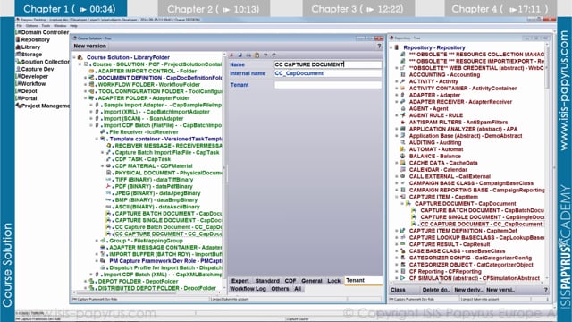Viewport: 572px width, 322px height.
Task: Collapse ADAPTER FOLDER tree node
Action: 86,98
